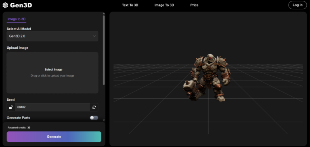310x147 pixels.
Task: Go to the Image To 3D nav item
Action: coord(164,5)
